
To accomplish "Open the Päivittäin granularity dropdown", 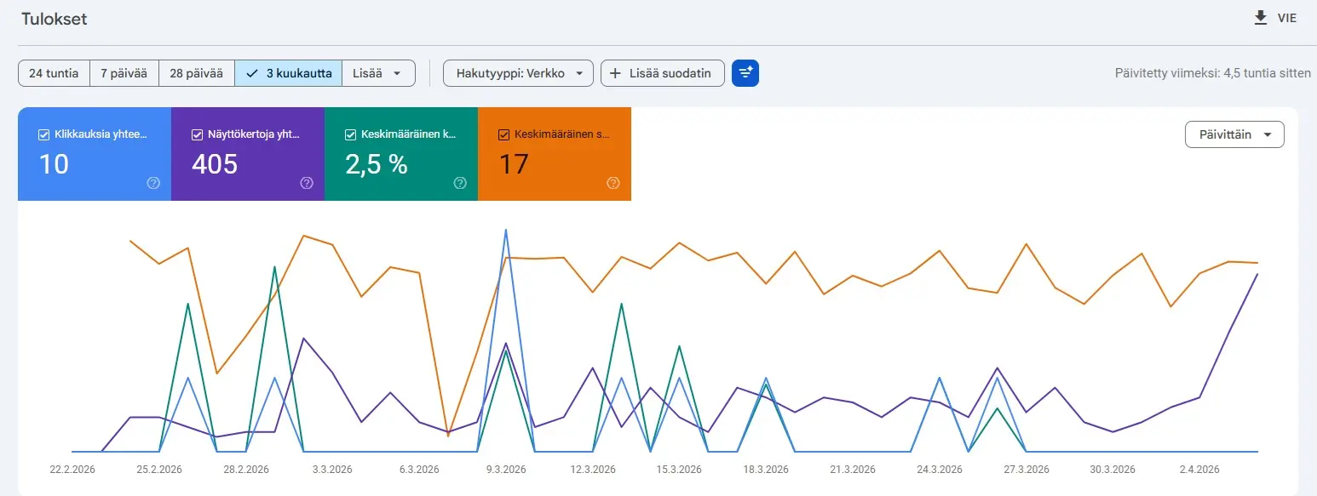I will click(1234, 134).
